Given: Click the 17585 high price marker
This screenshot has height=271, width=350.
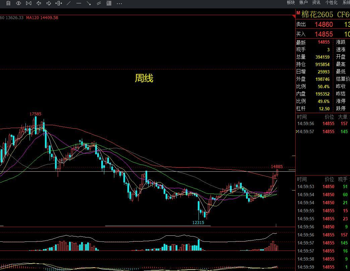Looking at the screenshot, I should (36, 114).
